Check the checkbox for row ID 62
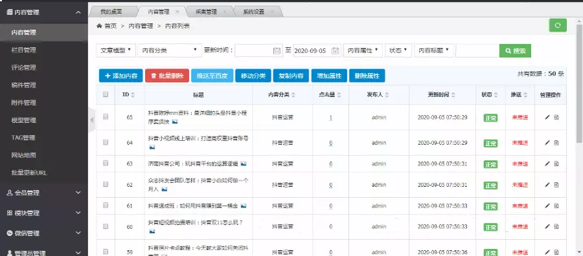The height and width of the screenshot is (256, 583). (x=106, y=184)
